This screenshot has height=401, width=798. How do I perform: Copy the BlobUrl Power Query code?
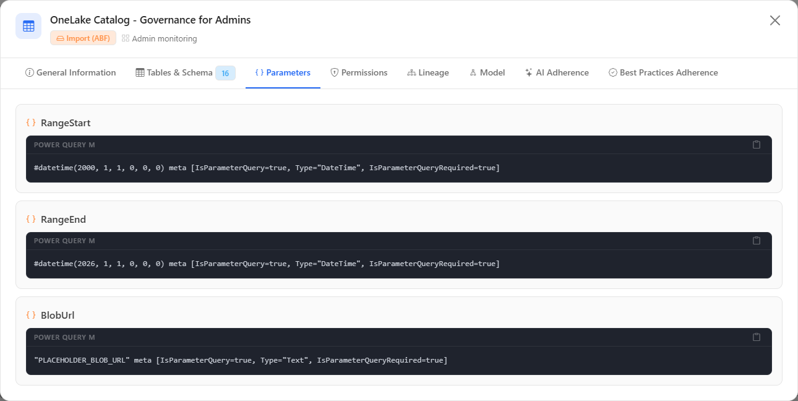(x=756, y=337)
